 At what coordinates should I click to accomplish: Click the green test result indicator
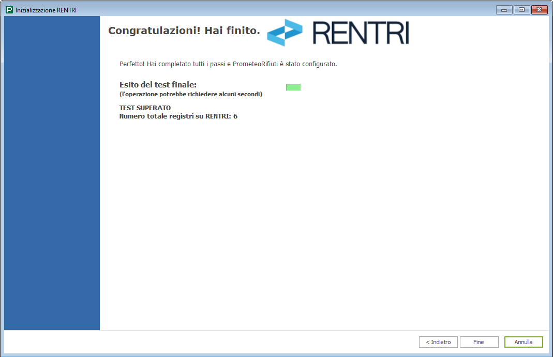293,87
